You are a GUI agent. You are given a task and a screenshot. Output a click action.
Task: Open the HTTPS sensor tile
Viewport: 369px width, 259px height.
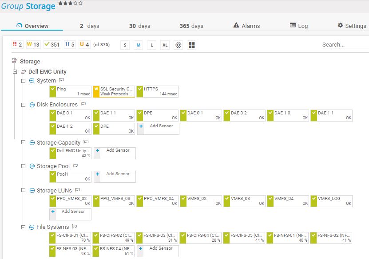coord(158,91)
